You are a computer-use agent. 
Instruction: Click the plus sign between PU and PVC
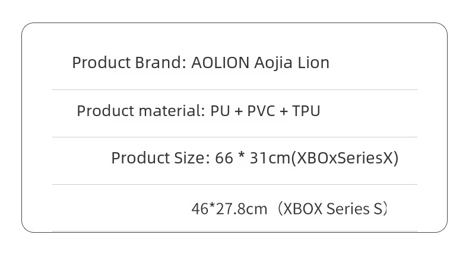239,111
